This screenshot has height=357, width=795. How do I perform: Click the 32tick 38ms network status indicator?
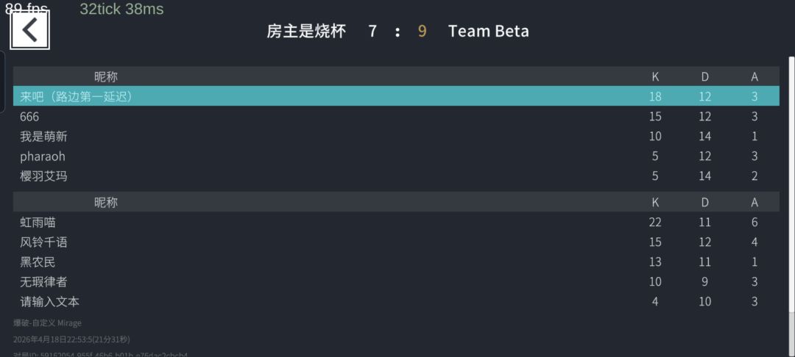121,10
